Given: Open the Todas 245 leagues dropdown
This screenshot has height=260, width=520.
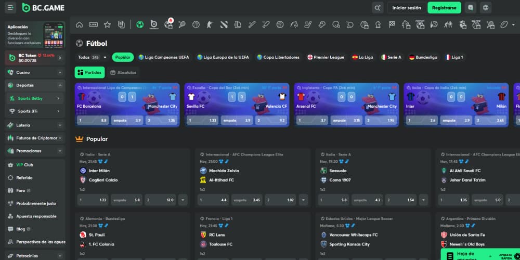Looking at the screenshot, I should (x=92, y=57).
